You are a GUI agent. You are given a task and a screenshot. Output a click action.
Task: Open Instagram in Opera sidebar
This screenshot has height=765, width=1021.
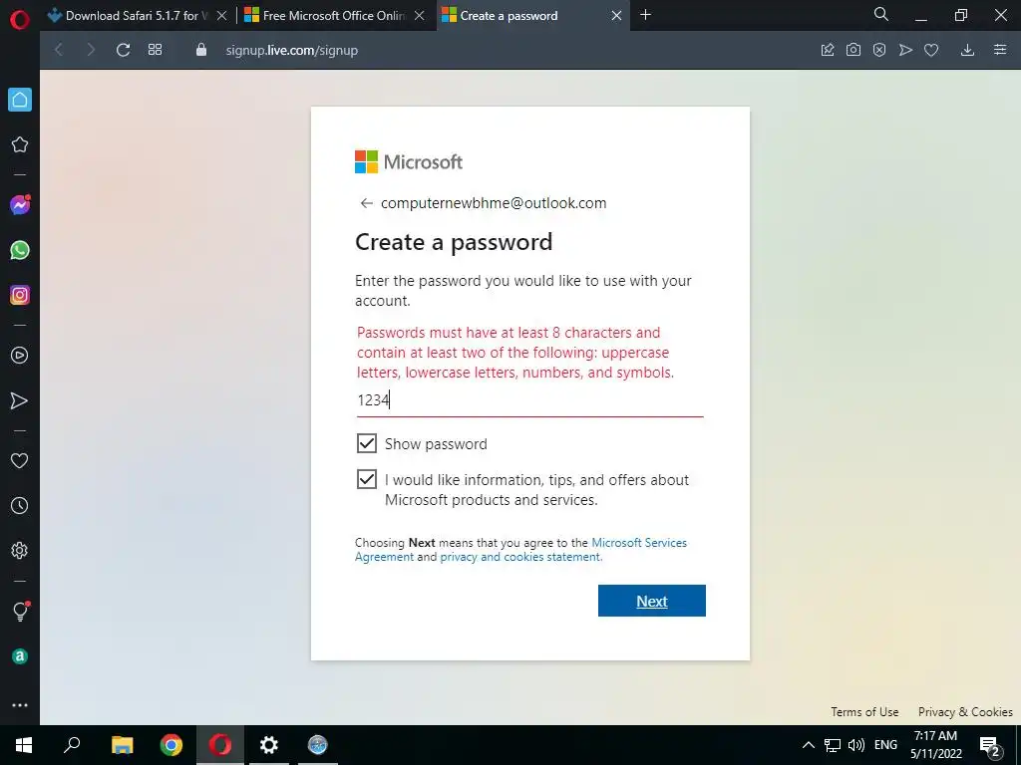pos(20,295)
